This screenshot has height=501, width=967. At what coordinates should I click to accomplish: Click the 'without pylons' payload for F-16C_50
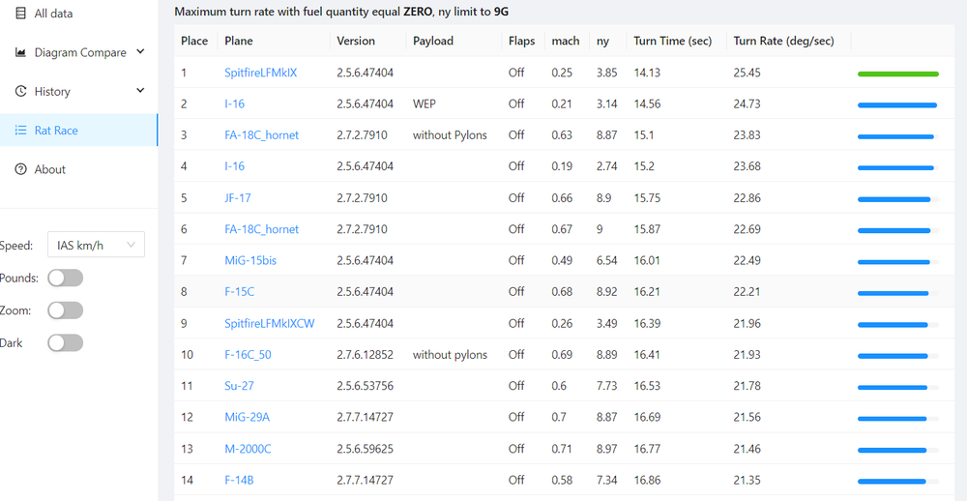[450, 355]
